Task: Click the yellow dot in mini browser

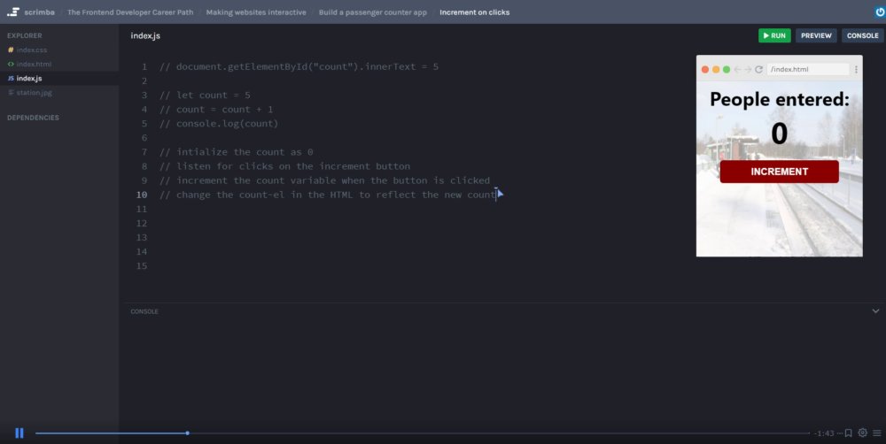Action: point(716,69)
